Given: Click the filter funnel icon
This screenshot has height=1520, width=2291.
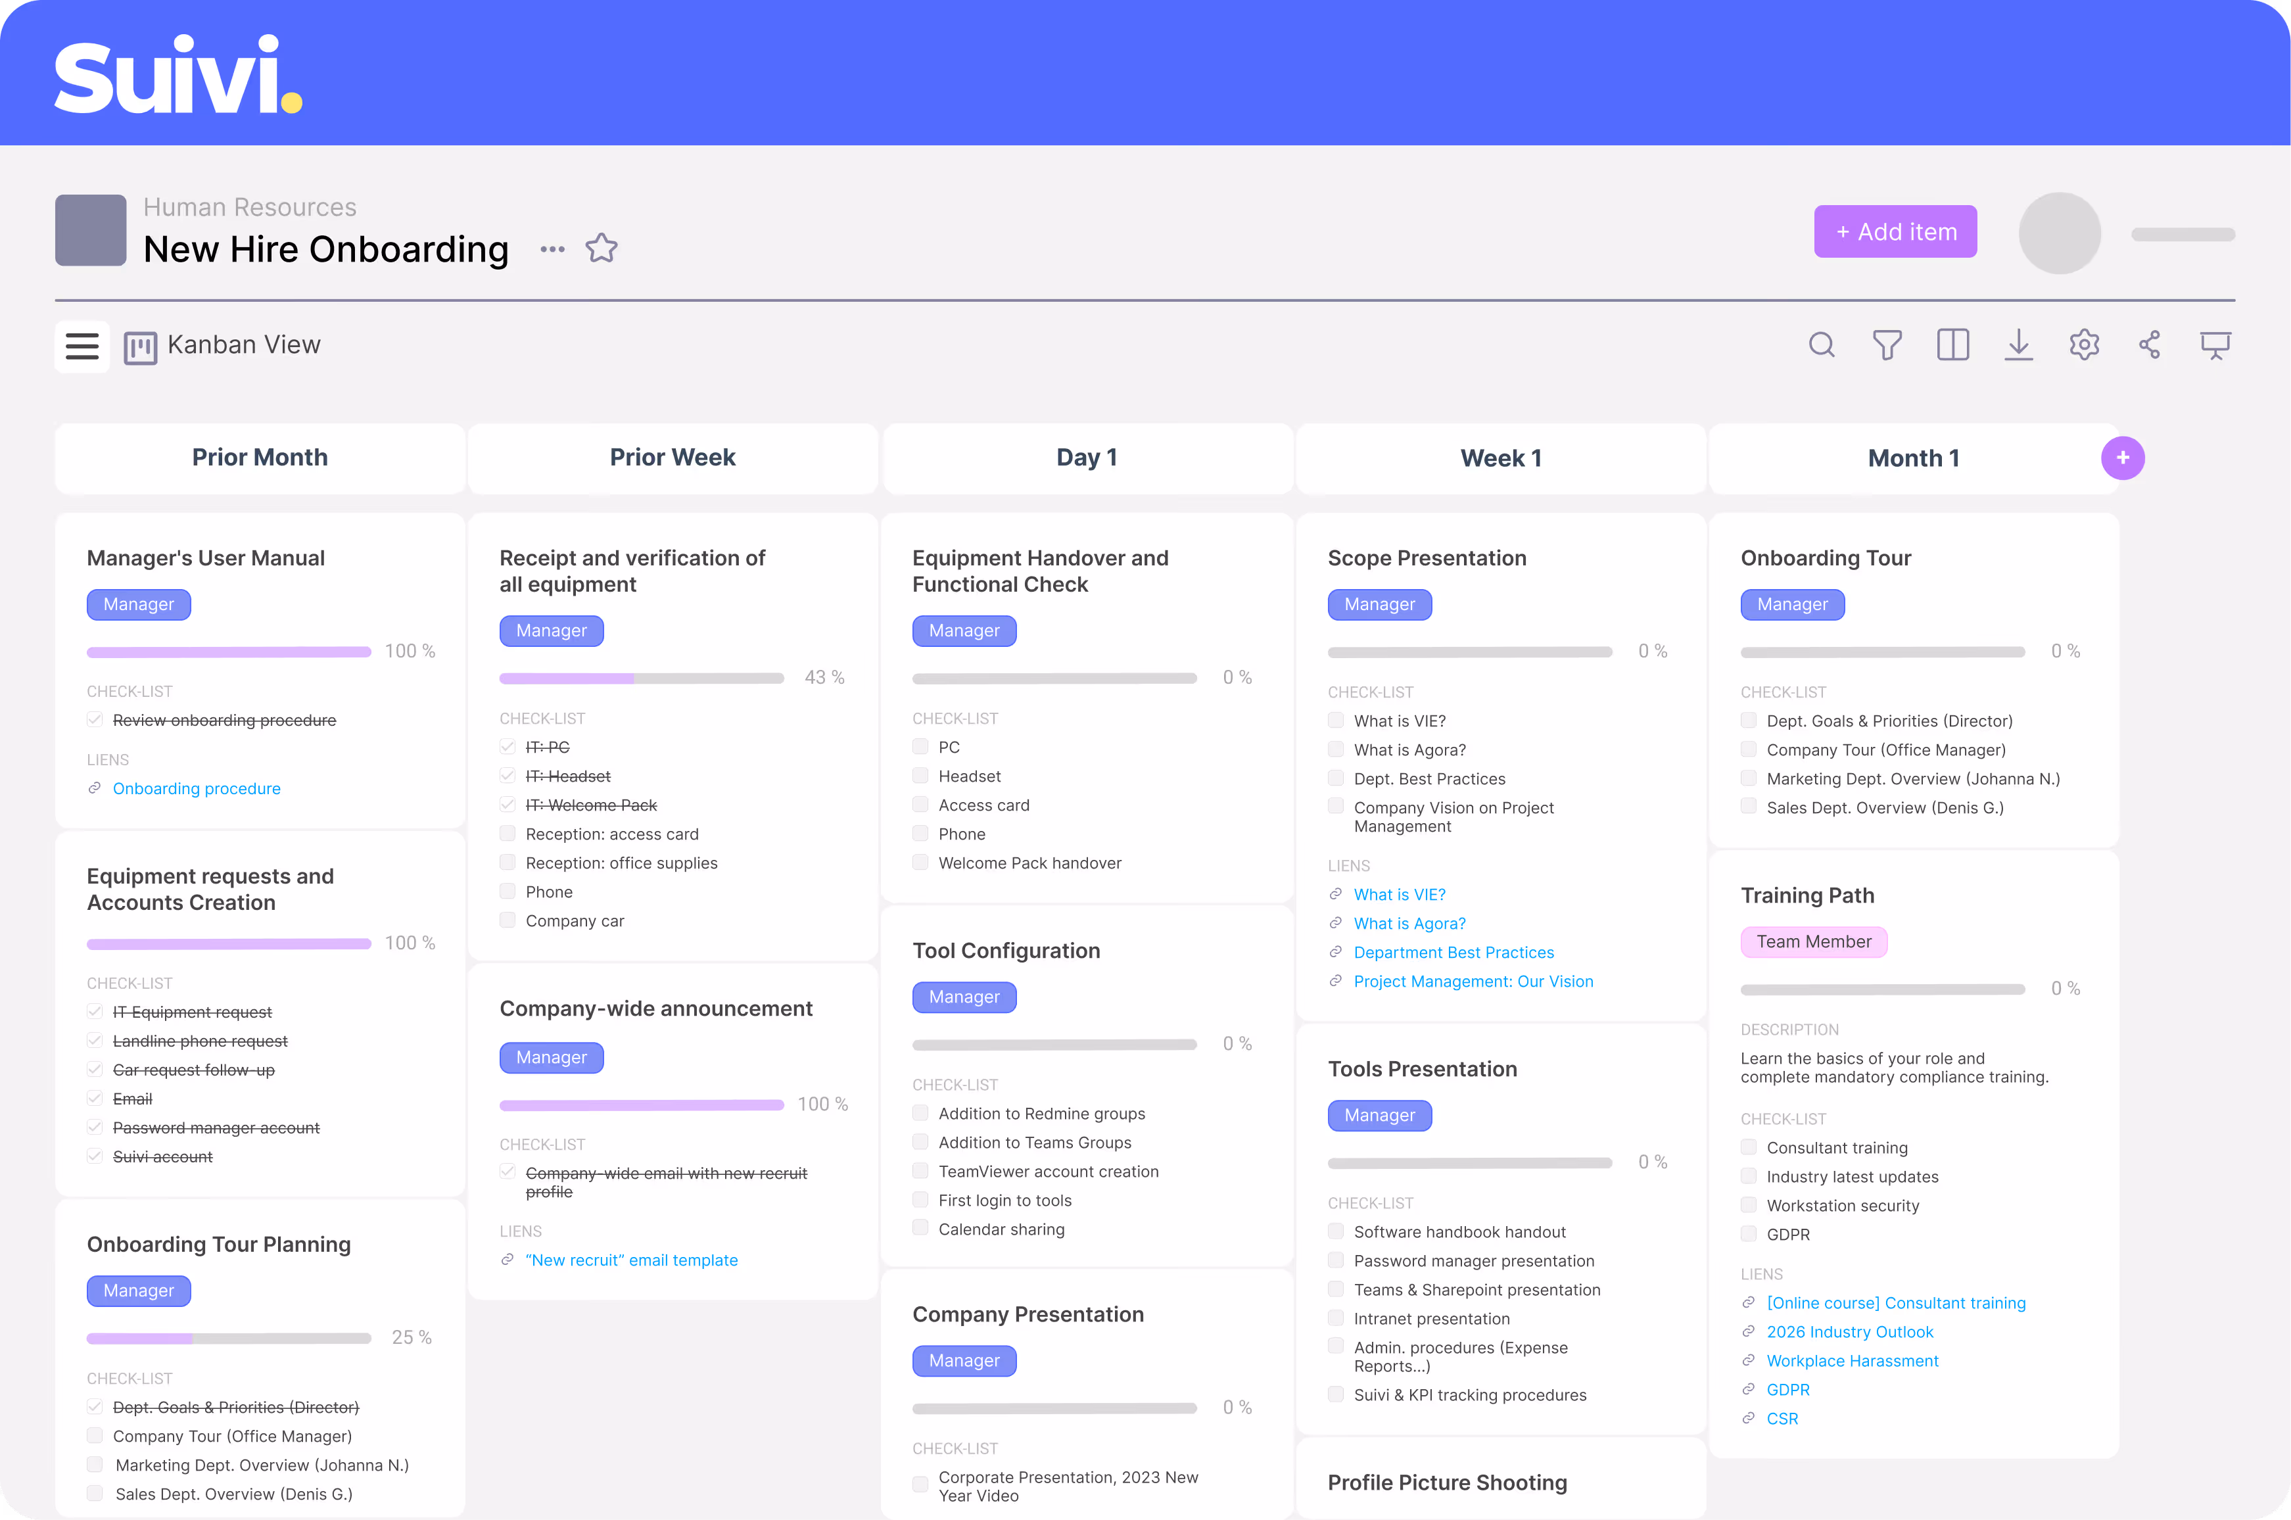Looking at the screenshot, I should (1887, 345).
